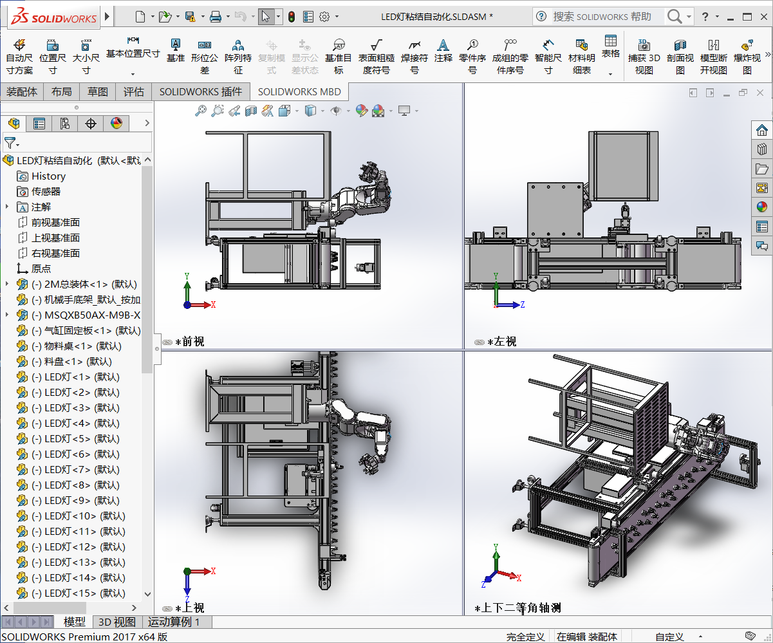Viewport: 773px width, 643px height.
Task: Click the Edit Appearance color ball icon
Action: coord(361,111)
